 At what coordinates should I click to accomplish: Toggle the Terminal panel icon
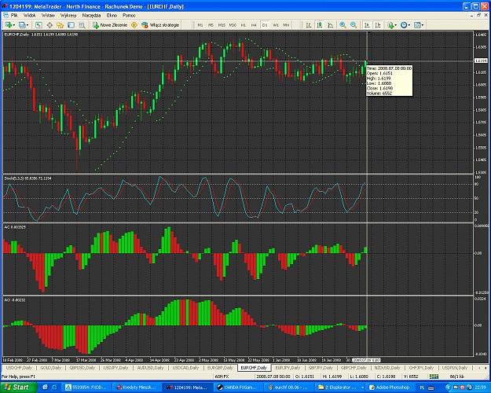[71, 25]
